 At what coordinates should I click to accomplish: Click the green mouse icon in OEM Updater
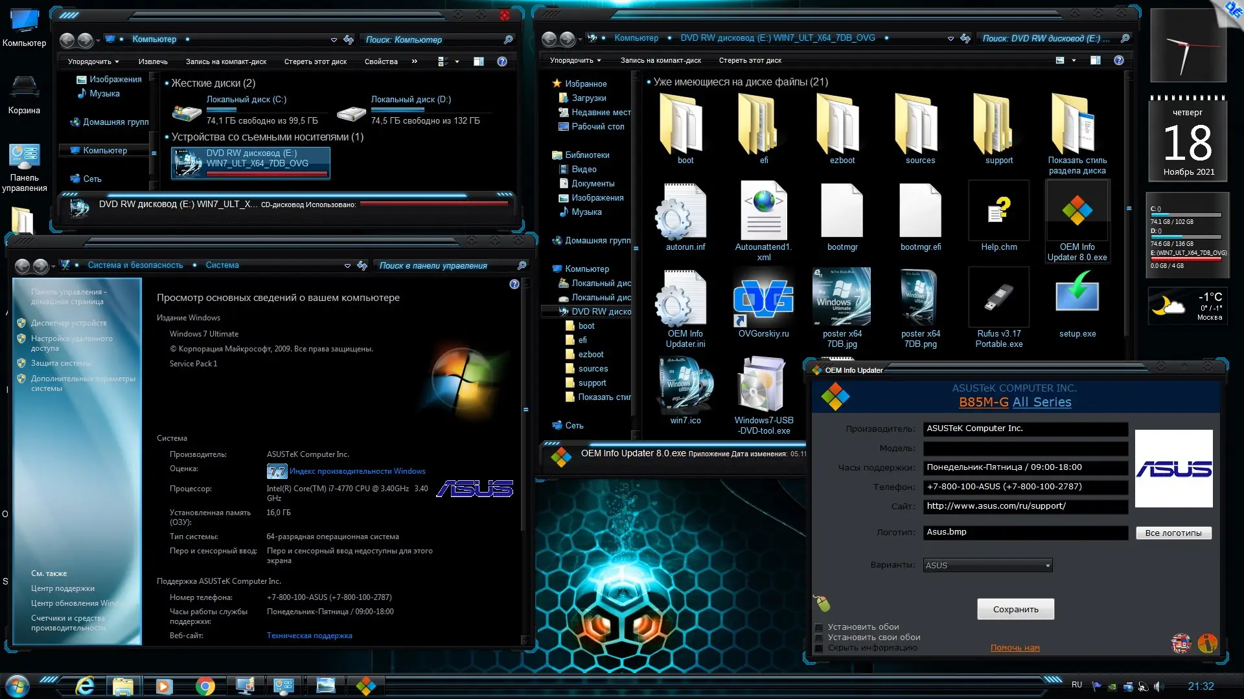[x=822, y=603]
